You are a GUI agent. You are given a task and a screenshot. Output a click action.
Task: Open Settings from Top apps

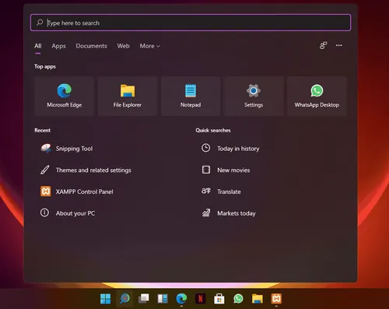(254, 96)
